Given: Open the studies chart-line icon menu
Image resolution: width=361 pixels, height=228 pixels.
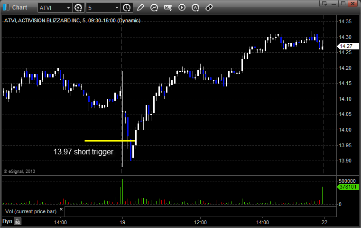Looking at the screenshot, I should (154, 8).
